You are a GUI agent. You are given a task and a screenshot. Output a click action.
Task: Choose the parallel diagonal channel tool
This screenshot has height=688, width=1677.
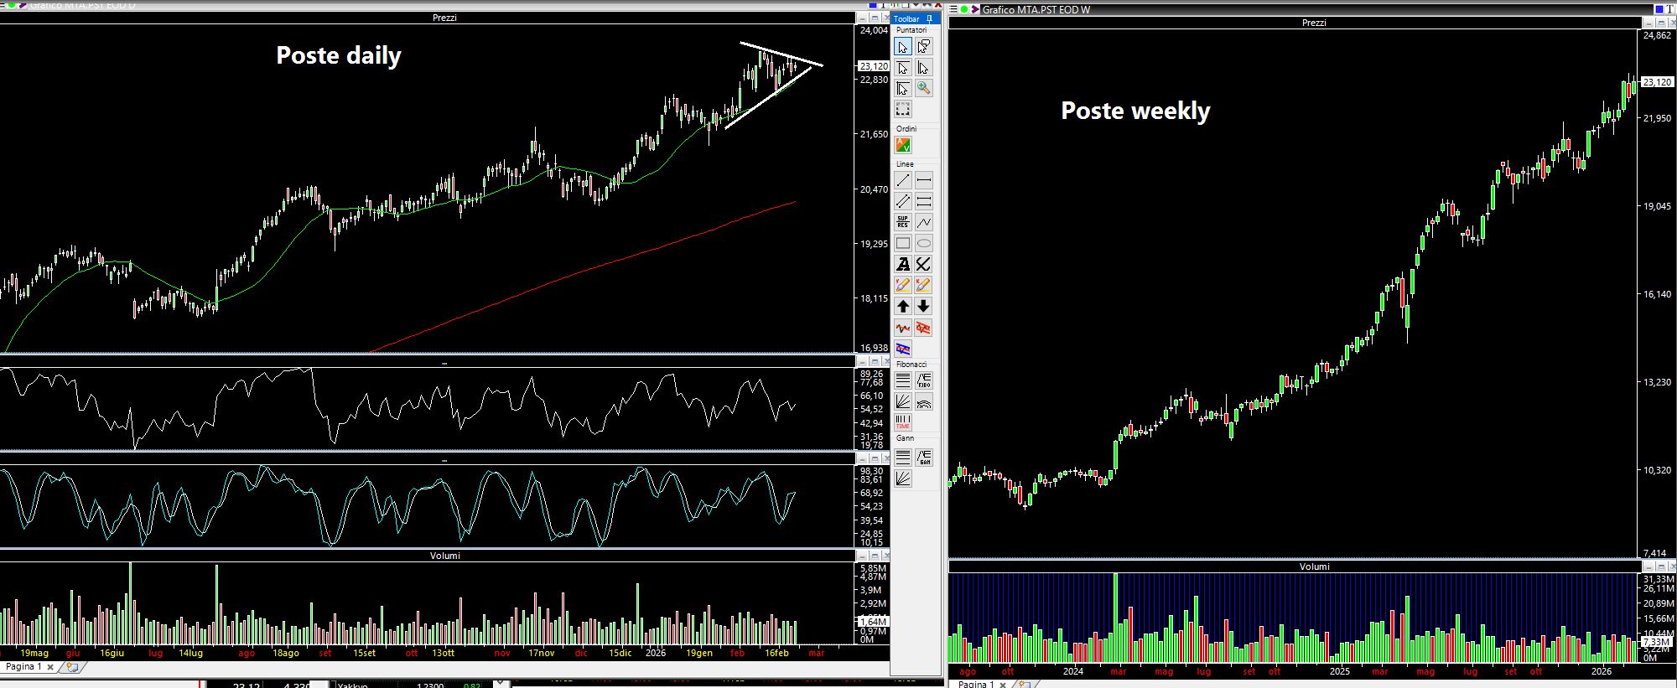tap(902, 201)
